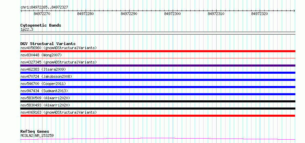The width and height of the screenshot is (305, 143).
Task: Click ruler position label 84972270
Action: 42,14
